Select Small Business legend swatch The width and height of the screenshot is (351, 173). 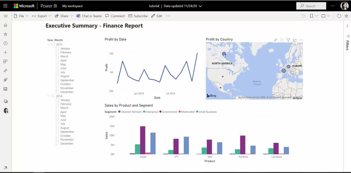197,112
